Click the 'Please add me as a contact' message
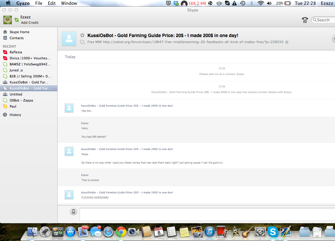 222,74
